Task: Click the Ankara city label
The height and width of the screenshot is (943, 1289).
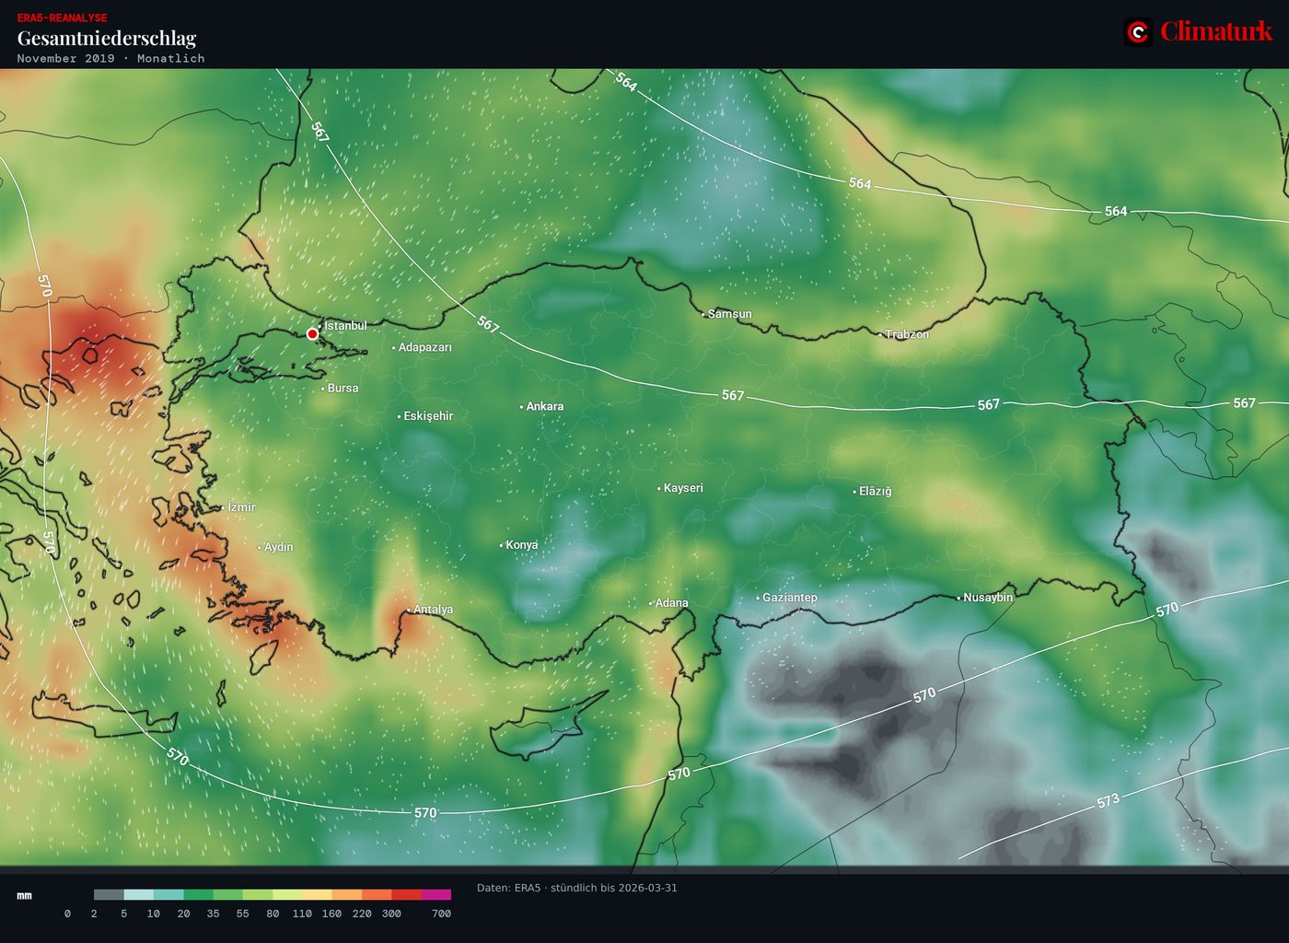Action: (544, 406)
